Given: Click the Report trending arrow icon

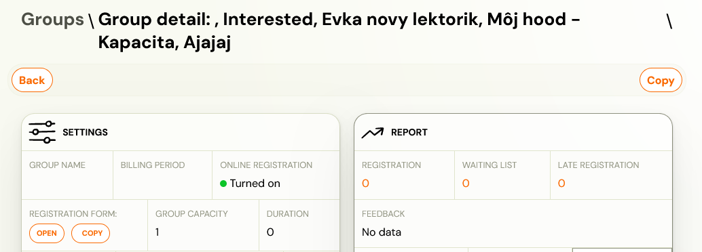Looking at the screenshot, I should tap(373, 133).
